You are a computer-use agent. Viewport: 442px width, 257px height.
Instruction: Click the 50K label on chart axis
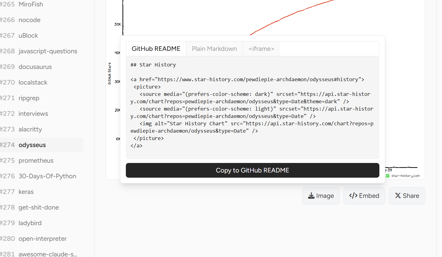tap(118, 24)
